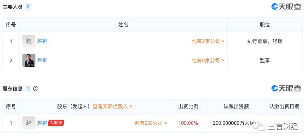Click the WeChat icon near 三言财经

click(259, 126)
